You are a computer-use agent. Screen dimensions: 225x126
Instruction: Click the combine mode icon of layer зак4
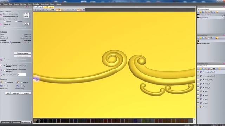coord(201,95)
